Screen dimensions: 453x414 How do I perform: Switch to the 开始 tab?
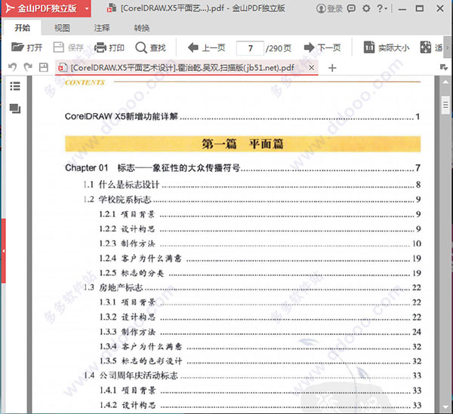click(x=22, y=28)
